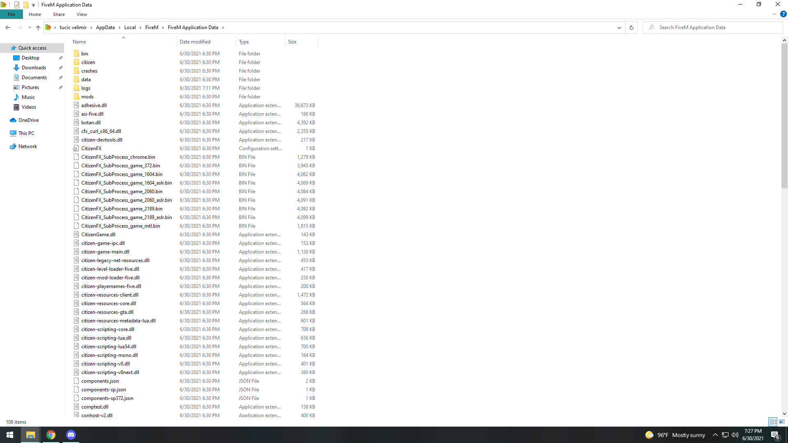Open Desktop in the navigation pane
The height and width of the screenshot is (443, 788).
point(30,58)
